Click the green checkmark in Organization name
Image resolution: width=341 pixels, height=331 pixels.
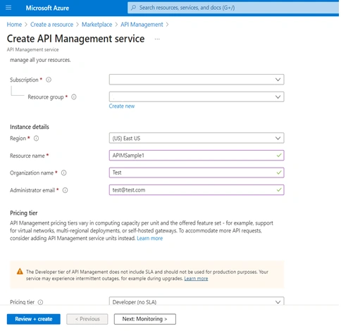279,173
